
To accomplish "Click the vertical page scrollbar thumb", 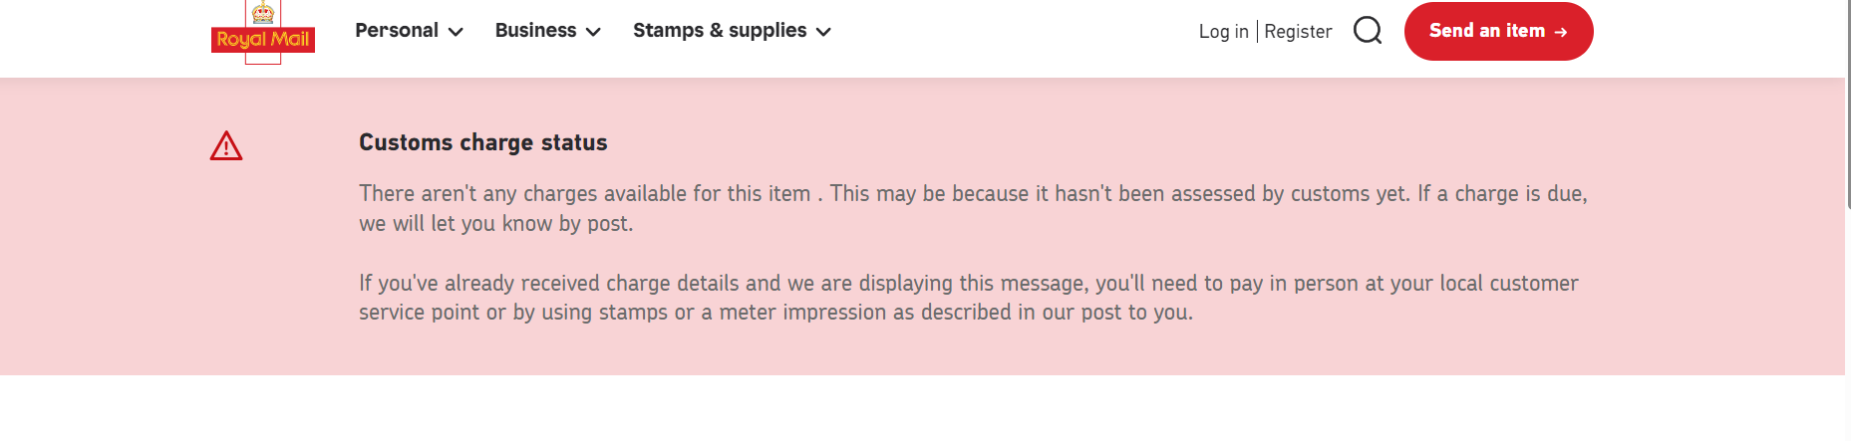I will [x=1848, y=100].
